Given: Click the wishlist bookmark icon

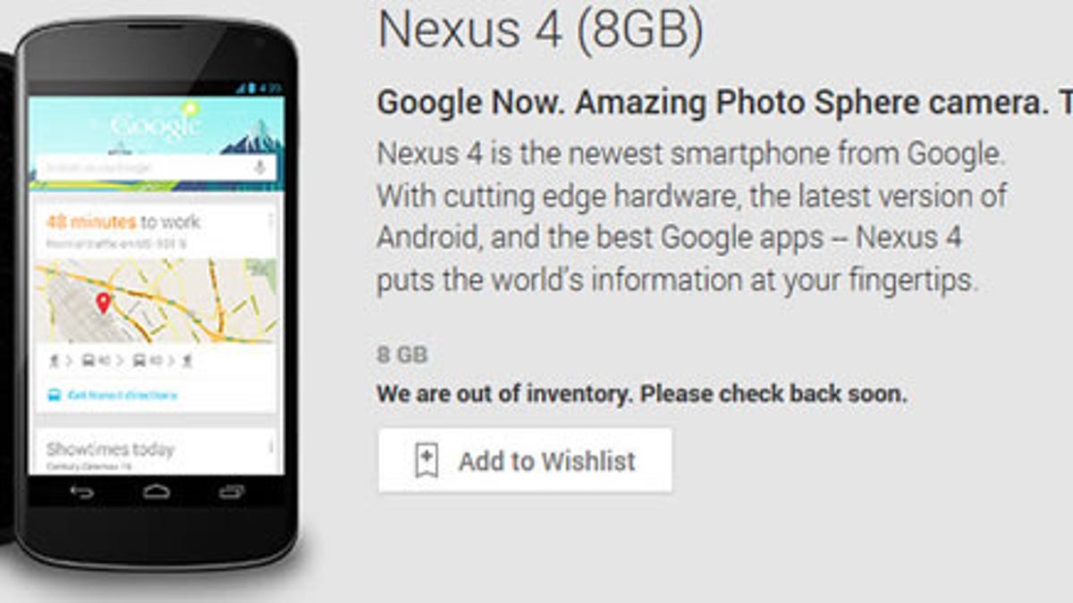Looking at the screenshot, I should coord(425,458).
